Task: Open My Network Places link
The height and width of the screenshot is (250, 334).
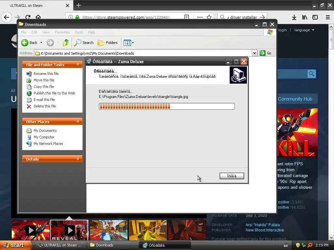Action: point(48,144)
